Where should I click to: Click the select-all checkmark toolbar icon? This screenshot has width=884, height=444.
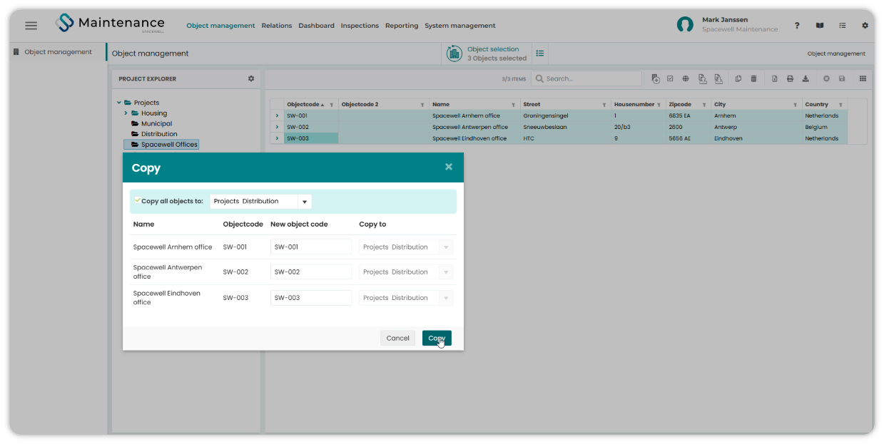pyautogui.click(x=670, y=78)
